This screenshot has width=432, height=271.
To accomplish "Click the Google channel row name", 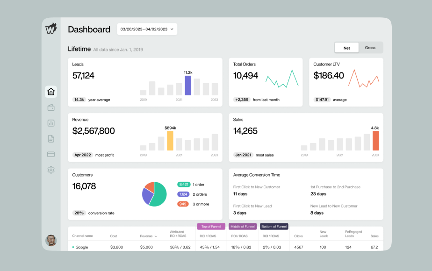I will pos(81,247).
